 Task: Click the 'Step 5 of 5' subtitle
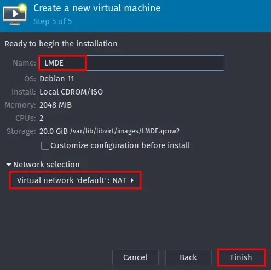point(53,21)
